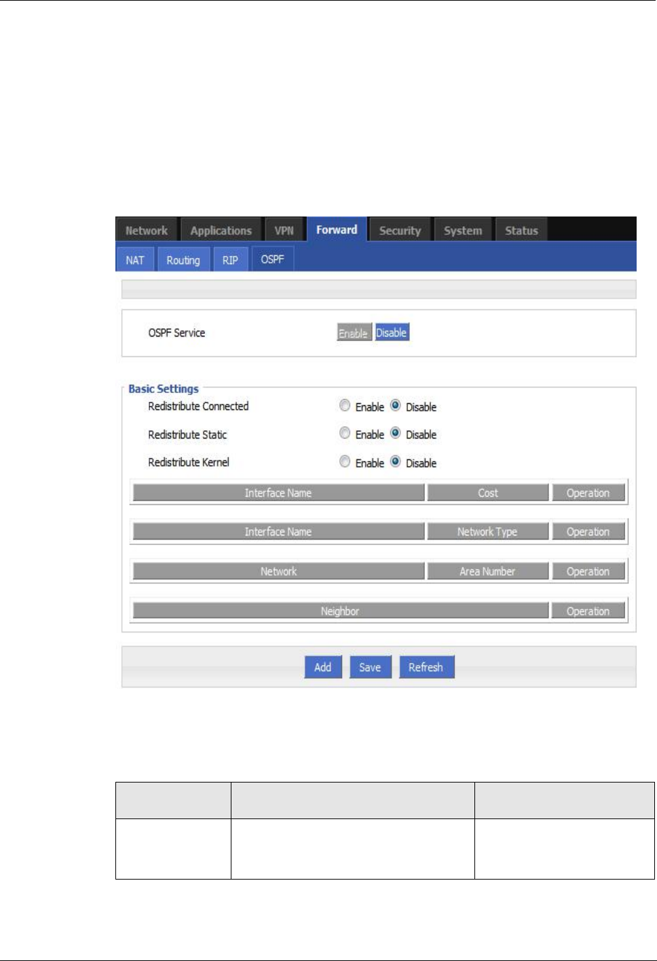Open the Network main tab
This screenshot has width=657, height=961.
click(x=147, y=230)
